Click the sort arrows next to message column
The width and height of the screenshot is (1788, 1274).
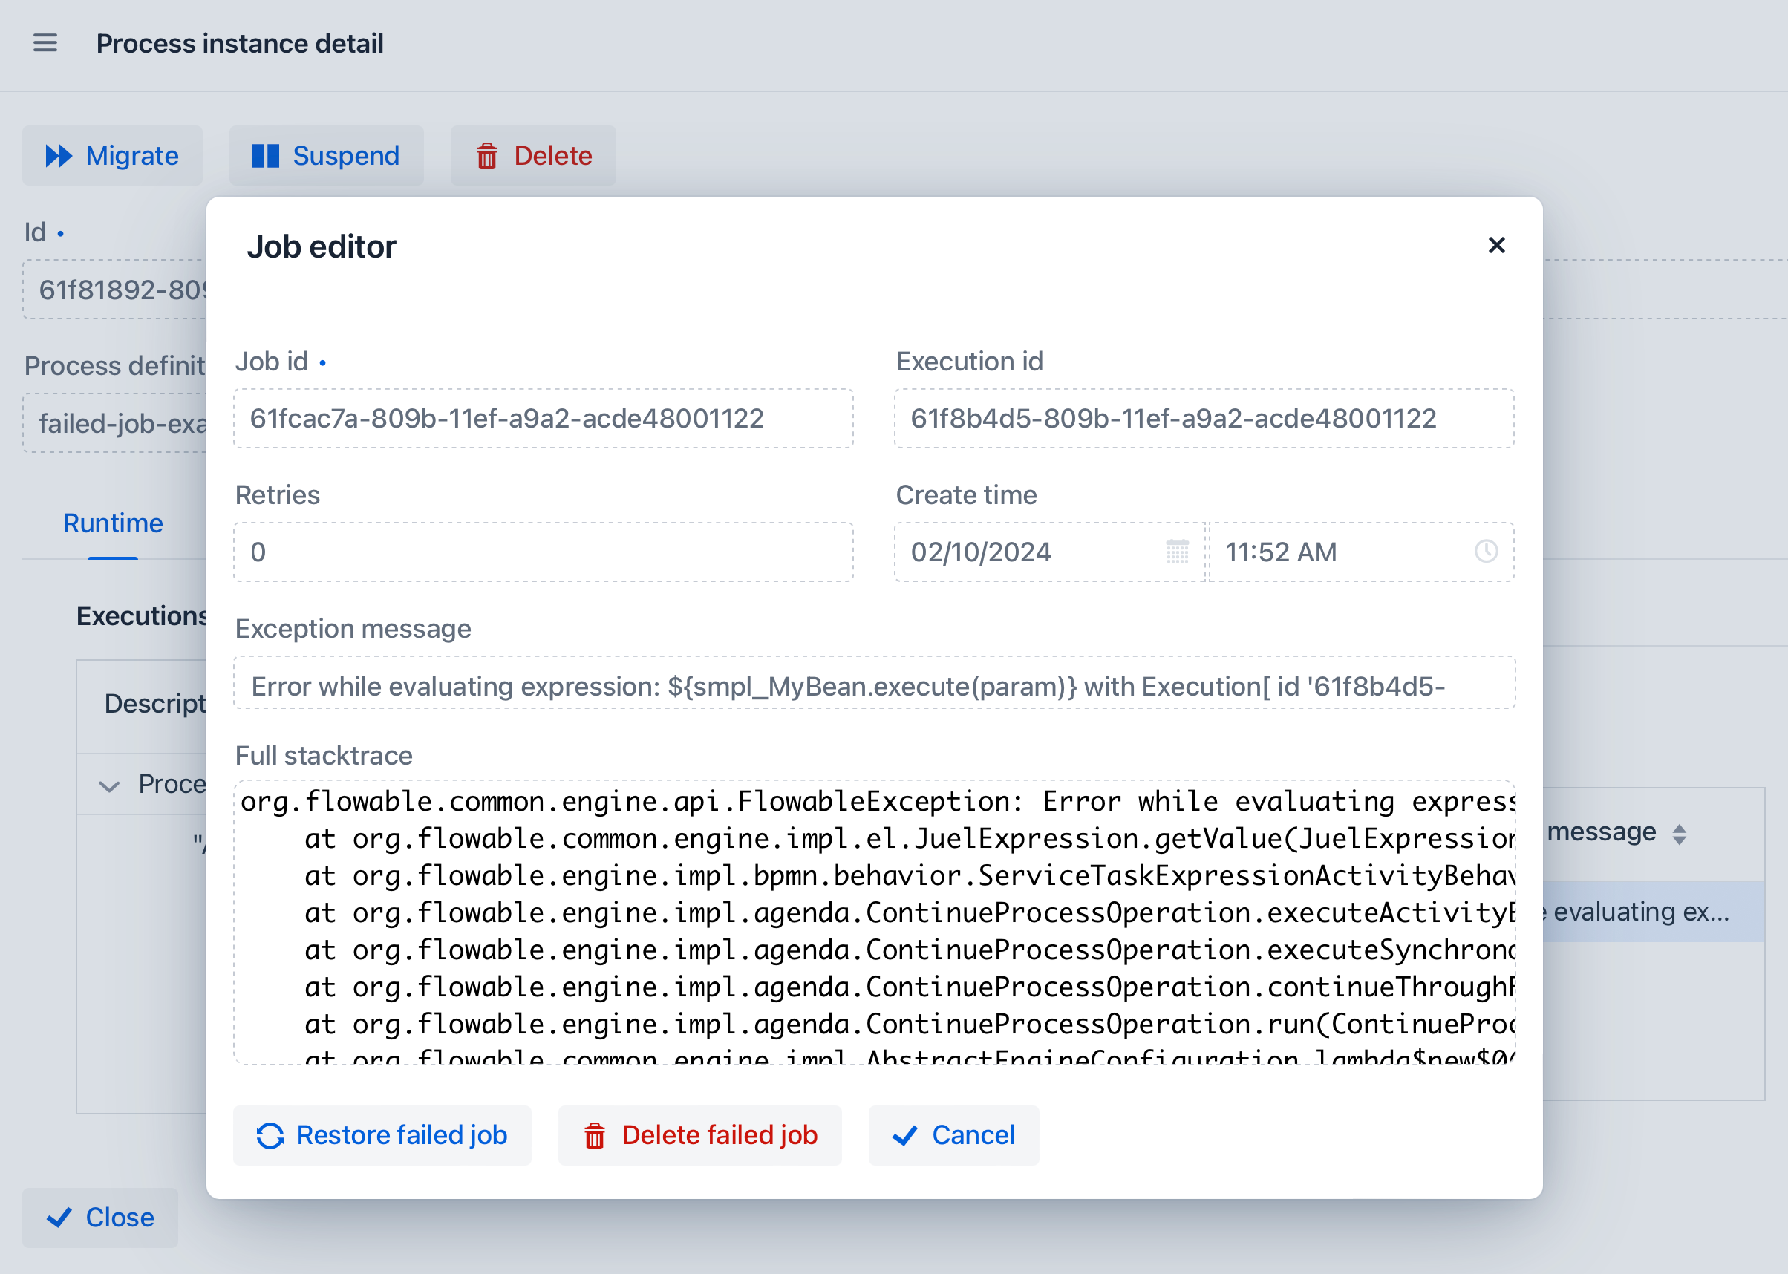tap(1679, 834)
